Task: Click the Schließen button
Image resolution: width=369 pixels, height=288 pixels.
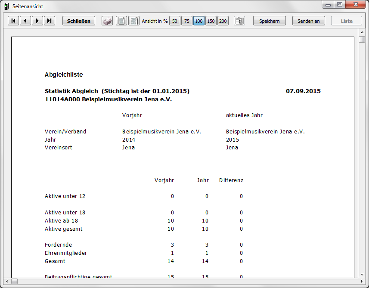Action: tap(79, 21)
